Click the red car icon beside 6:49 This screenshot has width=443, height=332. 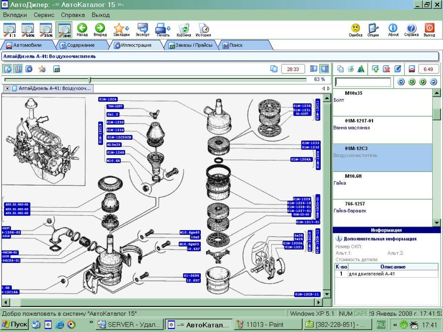click(412, 69)
